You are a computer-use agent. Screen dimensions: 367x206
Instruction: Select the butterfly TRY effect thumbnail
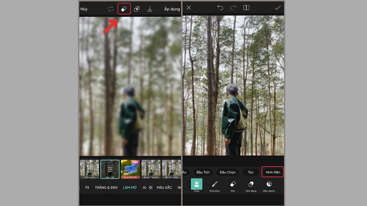131,169
